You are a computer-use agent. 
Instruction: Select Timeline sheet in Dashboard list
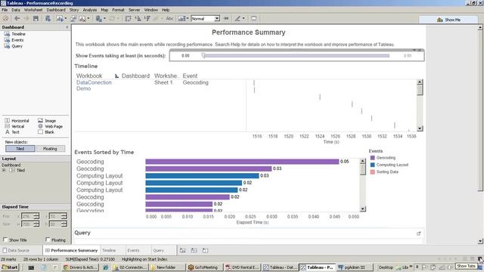click(18, 34)
